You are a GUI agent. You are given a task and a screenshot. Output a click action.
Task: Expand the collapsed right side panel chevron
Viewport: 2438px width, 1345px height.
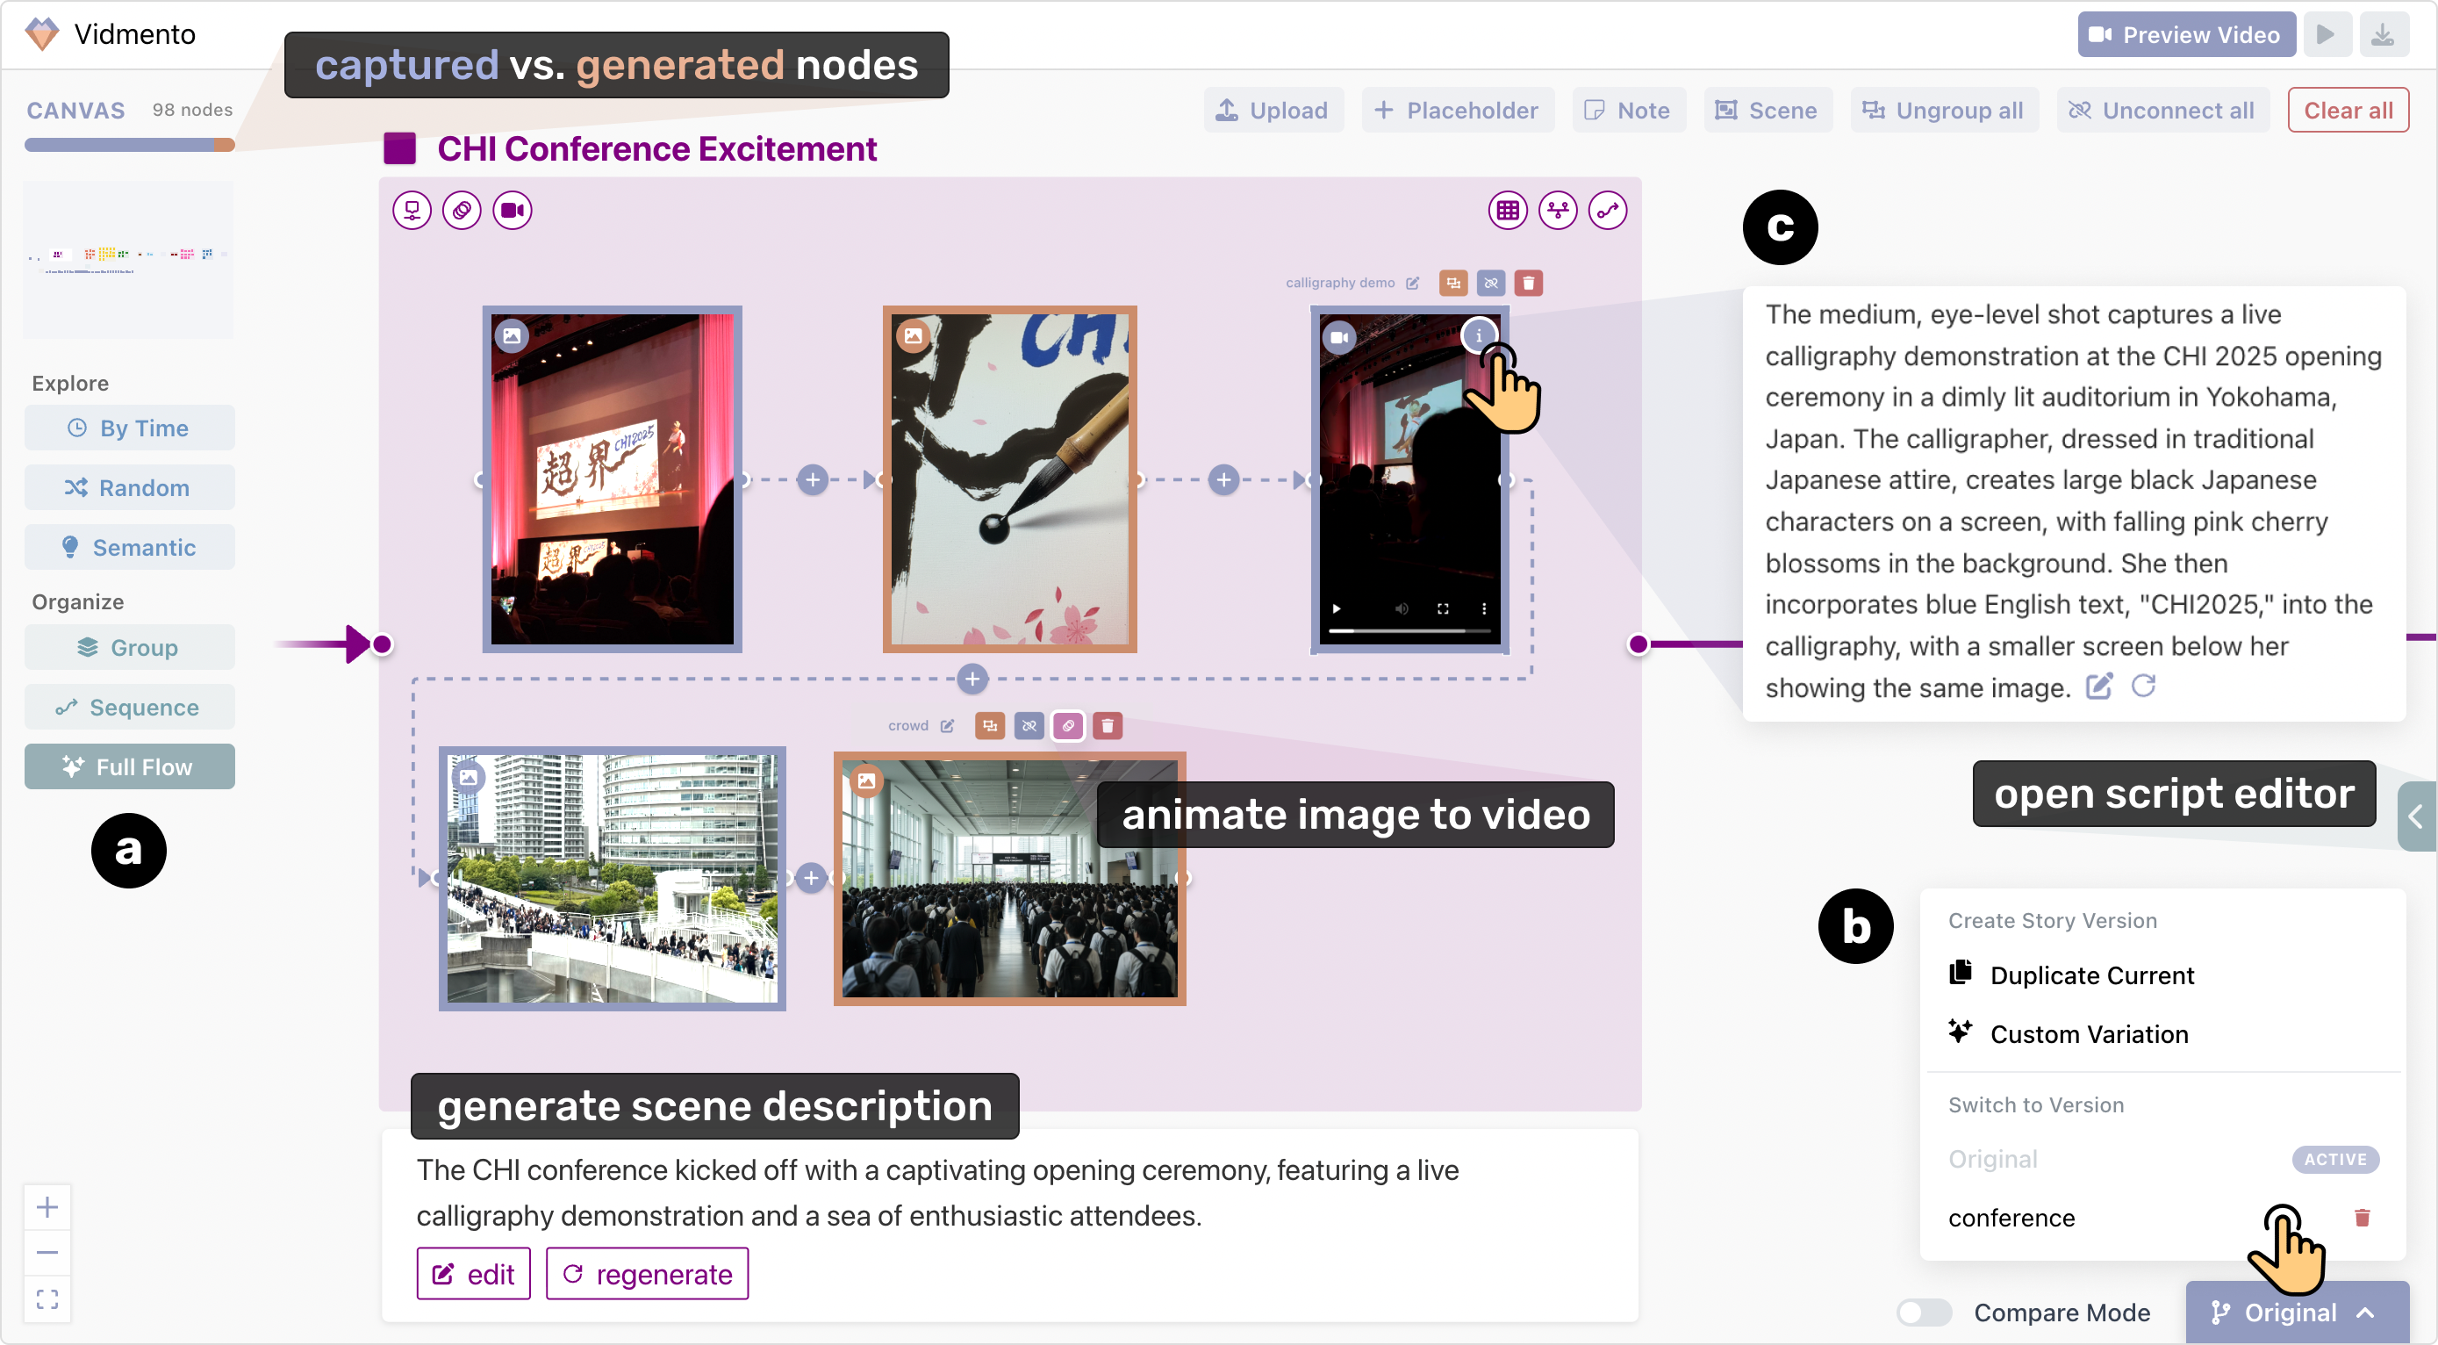(x=2416, y=816)
